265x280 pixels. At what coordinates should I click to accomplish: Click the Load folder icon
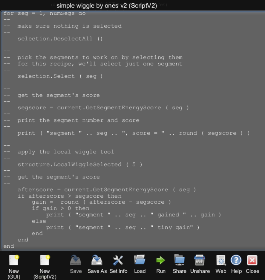click(140, 260)
